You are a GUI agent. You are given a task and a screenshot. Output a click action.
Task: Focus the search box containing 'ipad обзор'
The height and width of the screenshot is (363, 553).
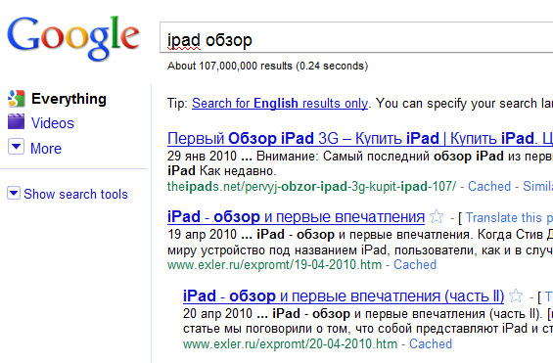click(x=356, y=37)
